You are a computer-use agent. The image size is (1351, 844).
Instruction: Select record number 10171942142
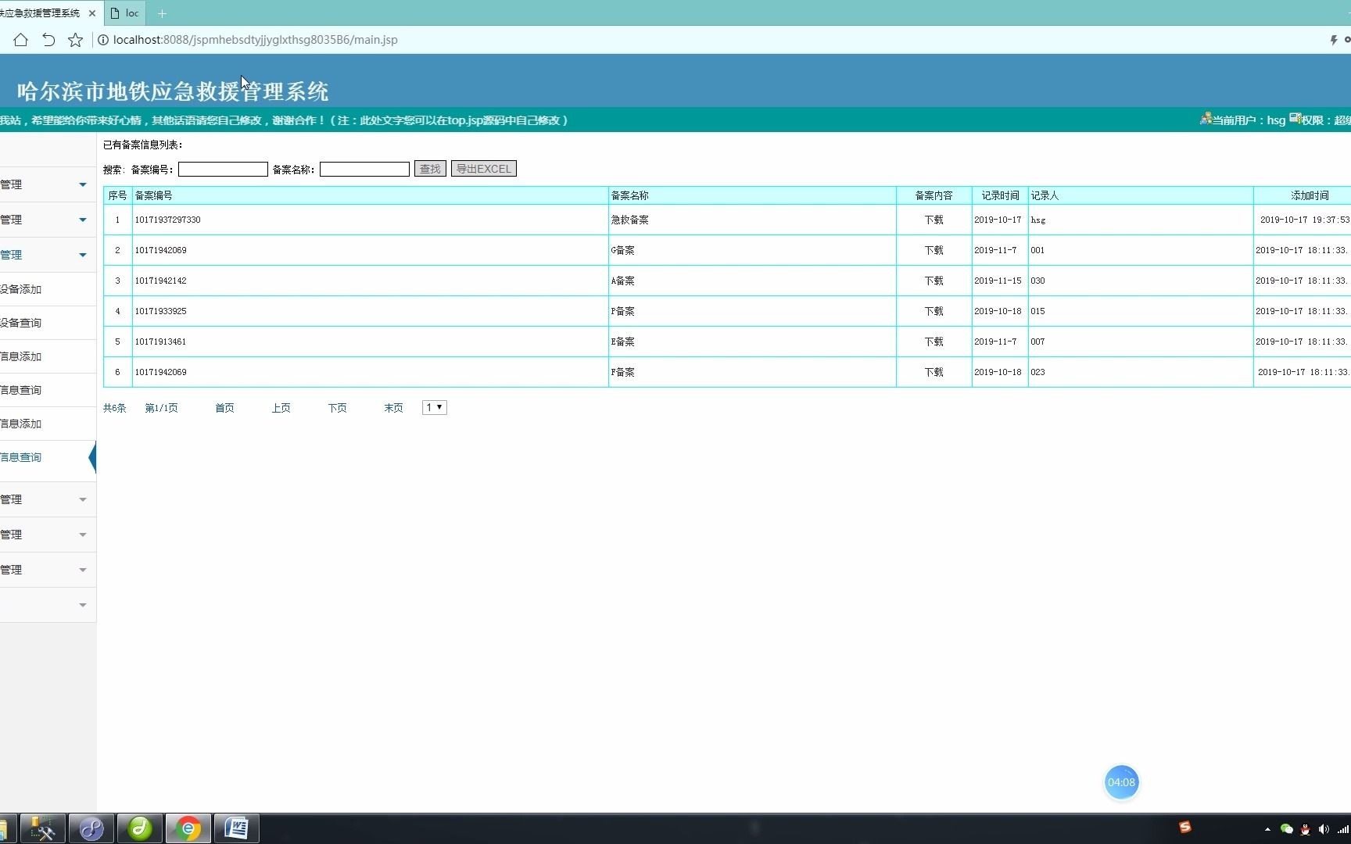[160, 281]
